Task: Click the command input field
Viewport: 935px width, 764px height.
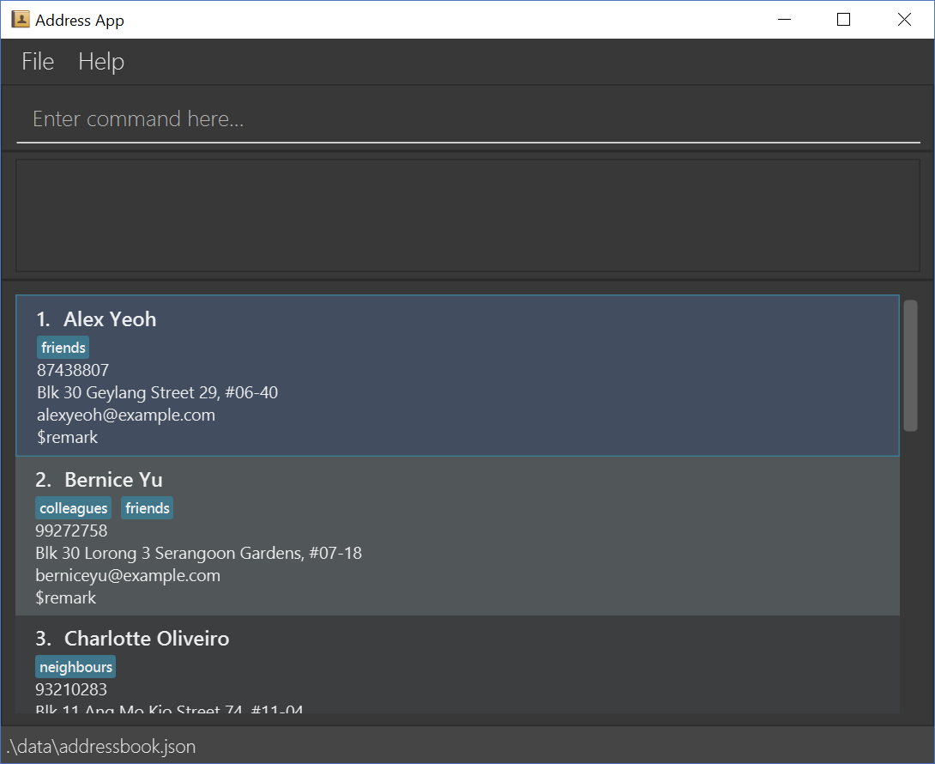Action: pyautogui.click(x=467, y=119)
